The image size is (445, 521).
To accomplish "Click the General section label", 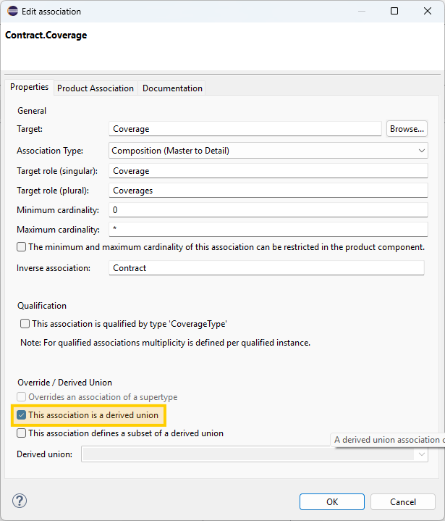I will pyautogui.click(x=32, y=111).
